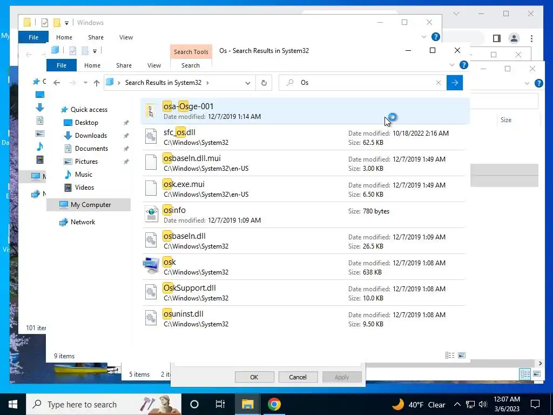Open the File tab in the Windows folder window

[x=33, y=37]
